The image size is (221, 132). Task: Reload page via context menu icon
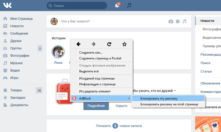109,44
